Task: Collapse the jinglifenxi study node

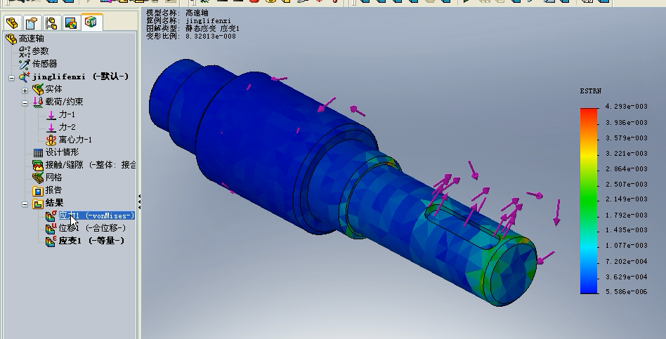Action: tap(11, 78)
